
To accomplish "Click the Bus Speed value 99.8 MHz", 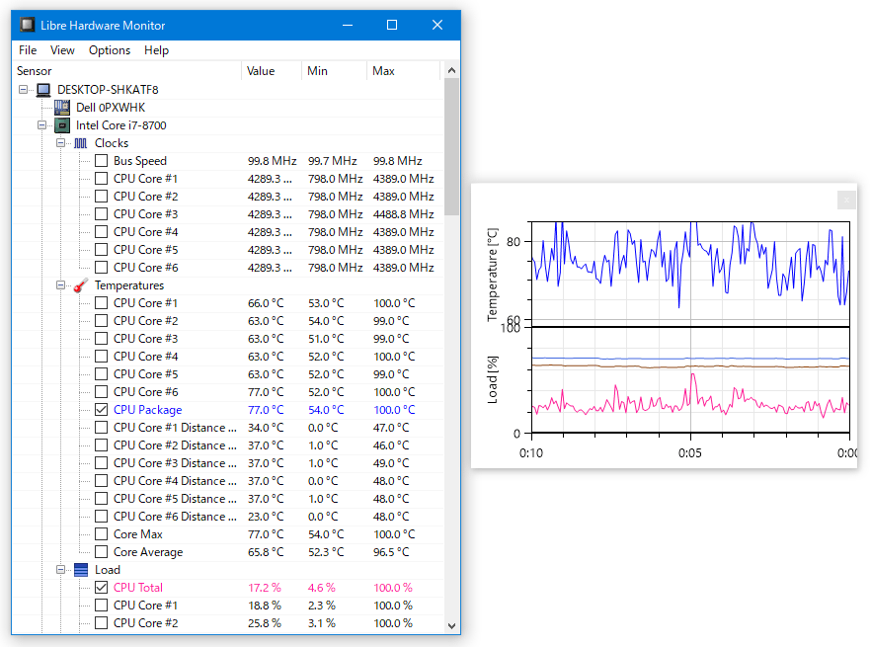I will click(273, 161).
